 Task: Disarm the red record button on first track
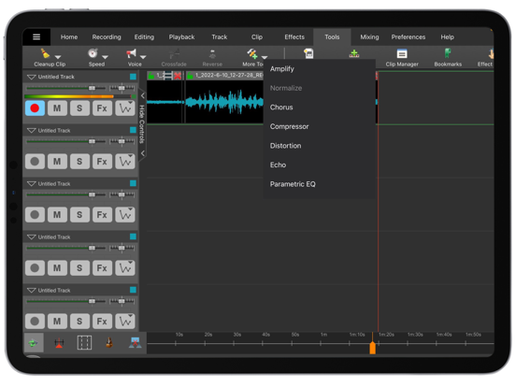click(35, 108)
